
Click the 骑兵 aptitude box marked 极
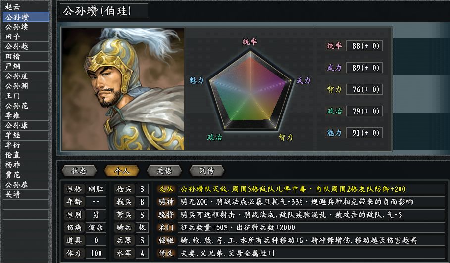(142, 227)
